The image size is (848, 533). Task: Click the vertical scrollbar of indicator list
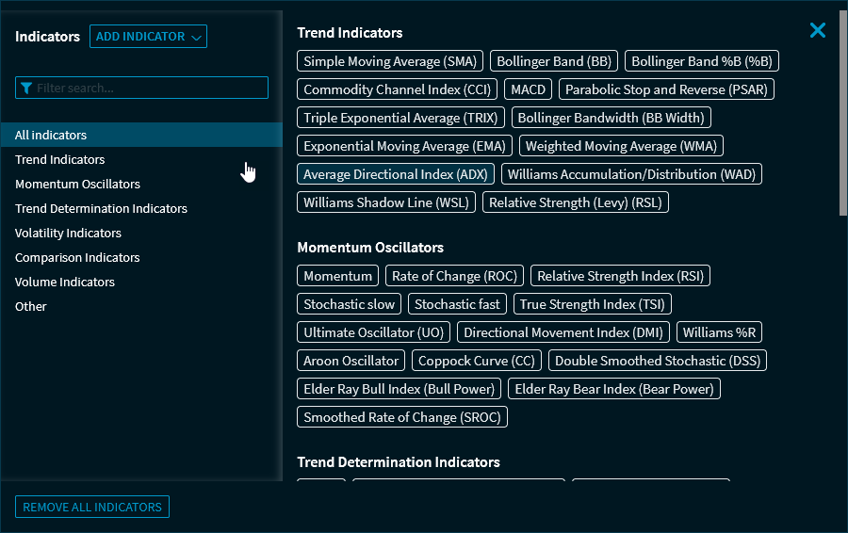(842, 113)
